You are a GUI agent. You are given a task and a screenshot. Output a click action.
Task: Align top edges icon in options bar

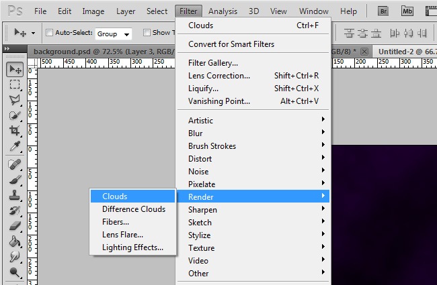point(349,34)
